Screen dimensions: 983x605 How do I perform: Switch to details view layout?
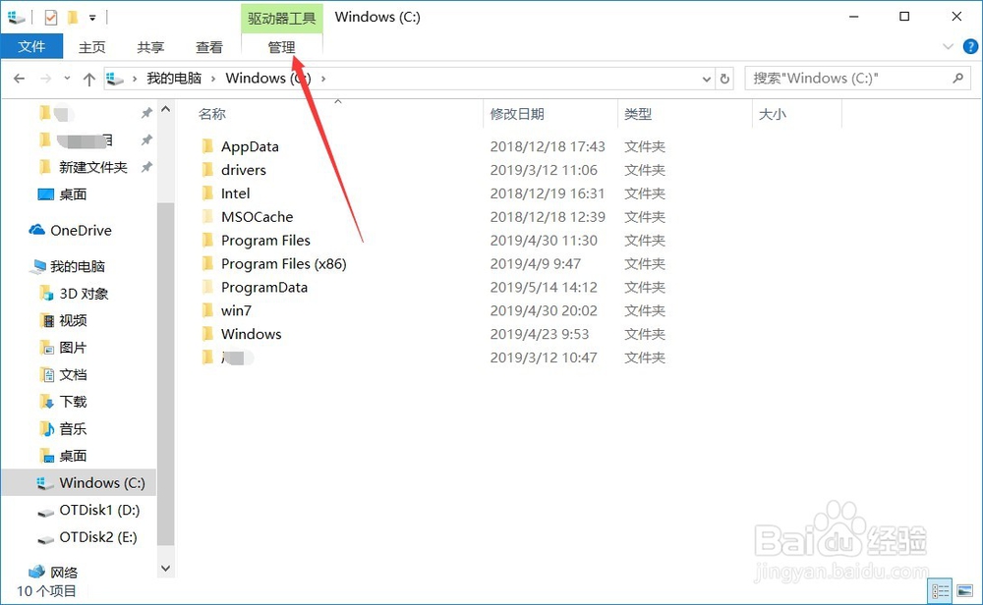pyautogui.click(x=941, y=590)
